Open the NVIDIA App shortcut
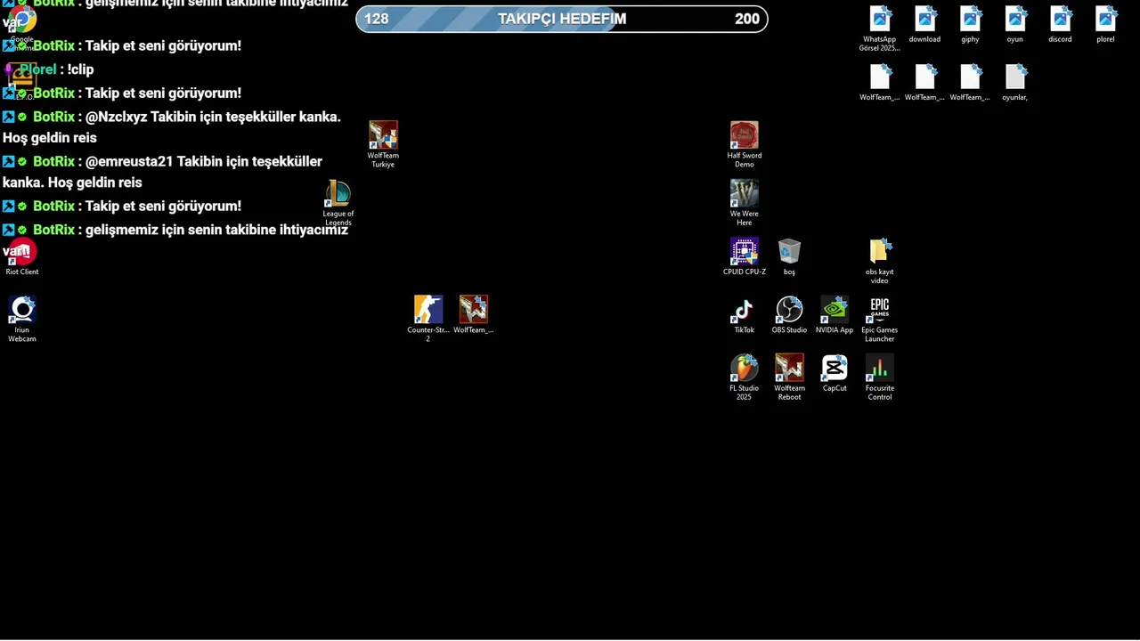 click(835, 315)
